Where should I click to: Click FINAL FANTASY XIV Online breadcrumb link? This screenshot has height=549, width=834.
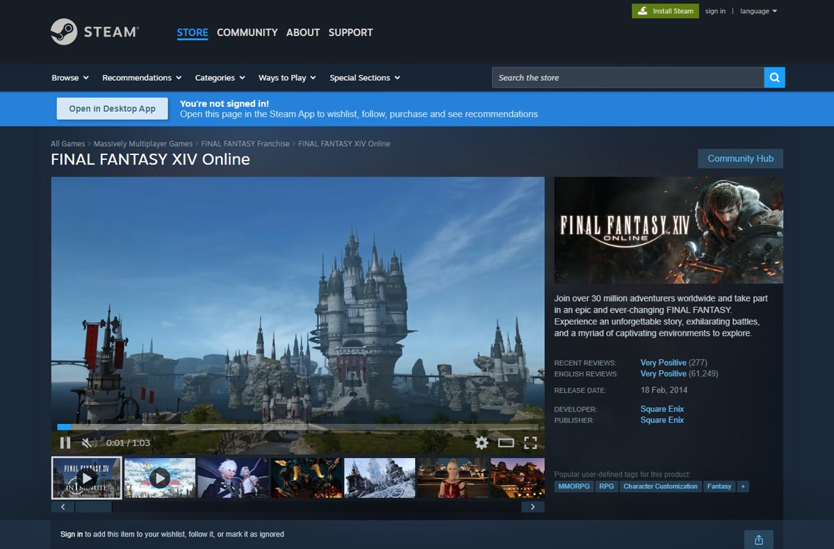[x=344, y=144]
